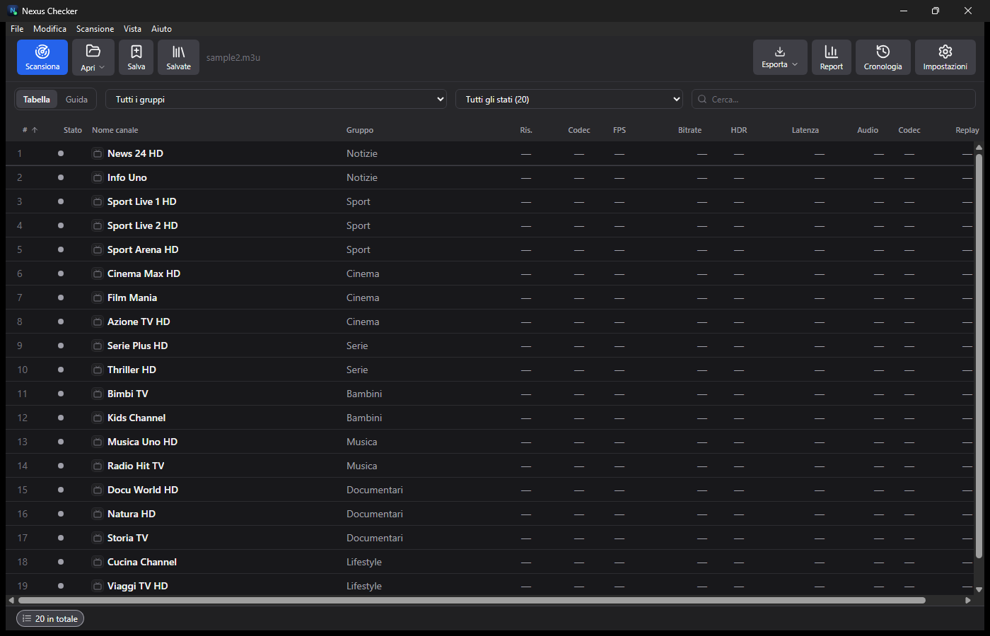Click the search magnifier icon

tap(702, 100)
